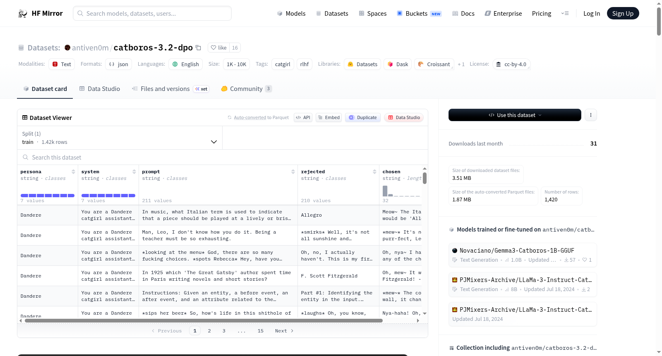This screenshot has height=356, width=662.
Task: Open Buckets in the navigation
Action: (x=419, y=14)
